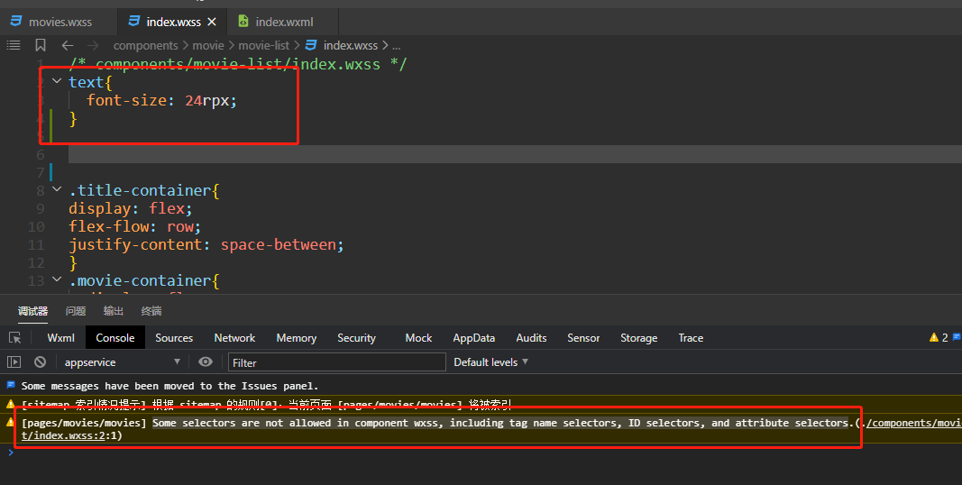
Task: Click the 'movie' breadcrumb segment
Action: tap(208, 45)
